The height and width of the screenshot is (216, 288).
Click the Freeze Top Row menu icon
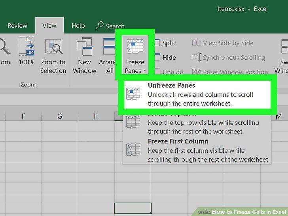click(133, 122)
